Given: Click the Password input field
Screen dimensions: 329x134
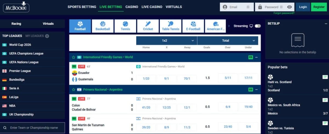Looking at the screenshot, I should tap(274, 7).
